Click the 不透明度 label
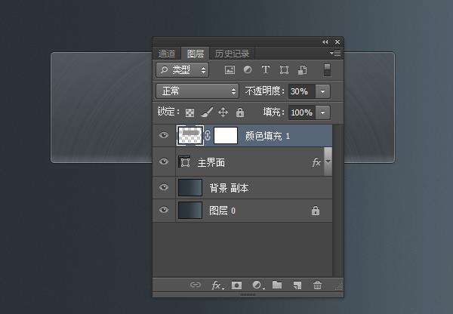 point(265,91)
